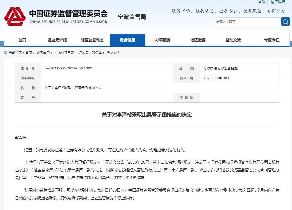The height and width of the screenshot is (210, 292).
Task: Open the 首页 navigation tab
Action: tap(22, 40)
